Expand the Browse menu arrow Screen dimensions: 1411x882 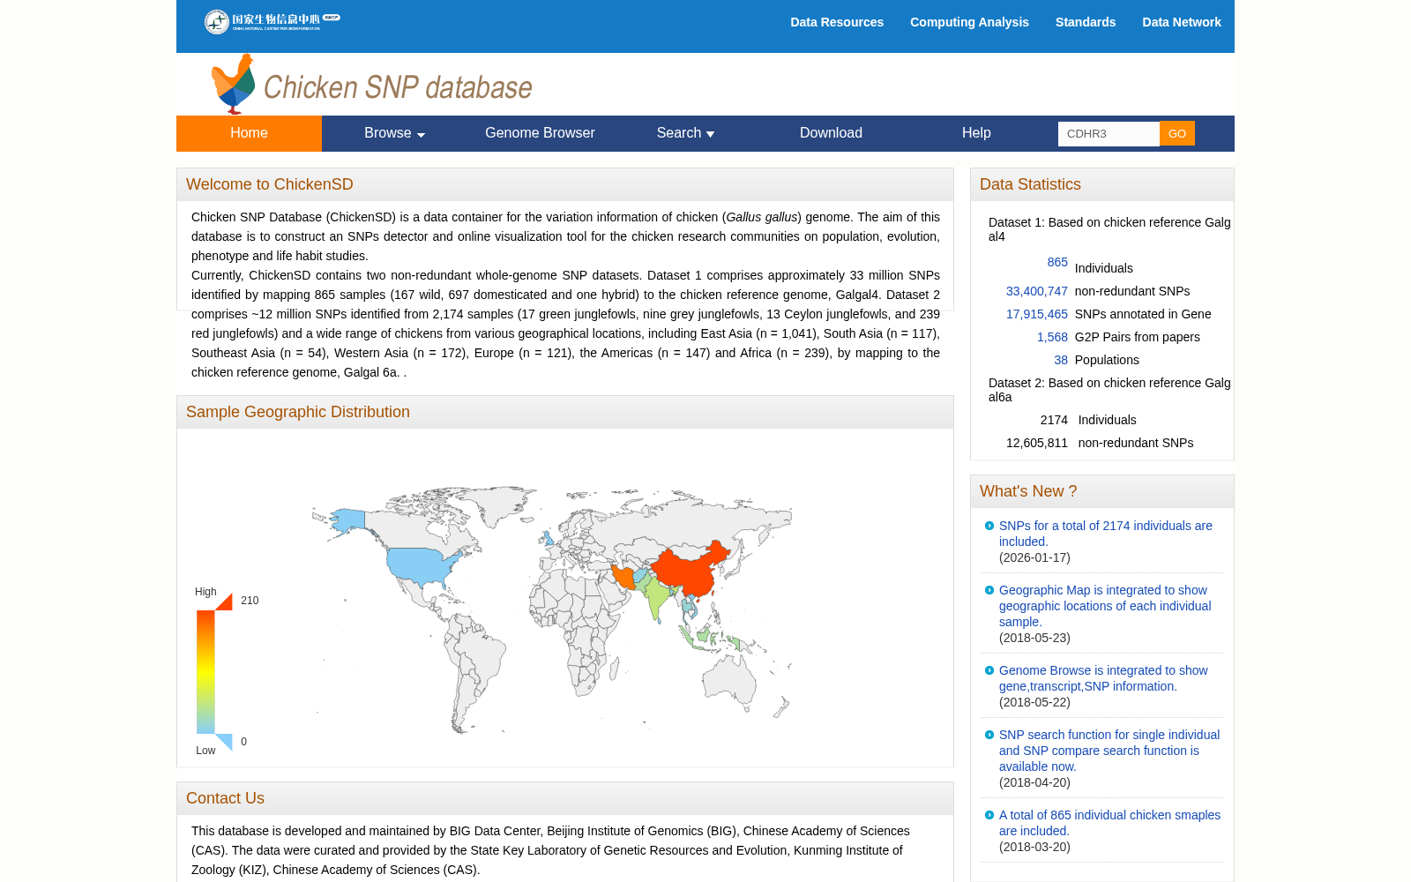click(x=421, y=135)
